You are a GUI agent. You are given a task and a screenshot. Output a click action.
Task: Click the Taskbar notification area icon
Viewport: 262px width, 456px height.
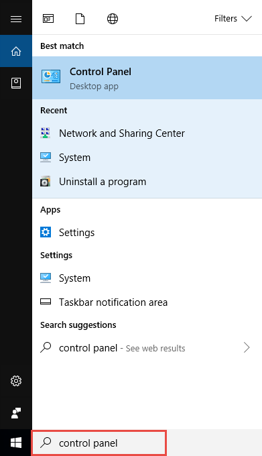click(x=46, y=302)
